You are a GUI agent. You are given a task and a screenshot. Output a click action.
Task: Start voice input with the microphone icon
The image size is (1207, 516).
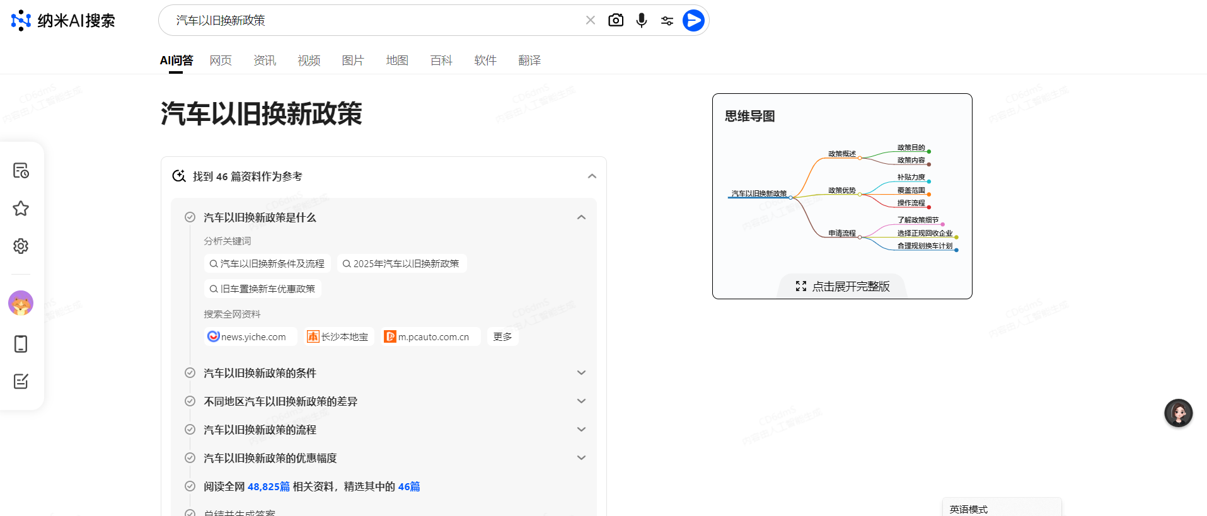tap(642, 20)
